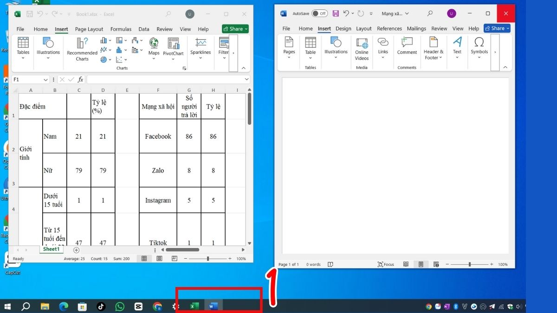Select Sheet1 tab in Excel

click(x=51, y=249)
